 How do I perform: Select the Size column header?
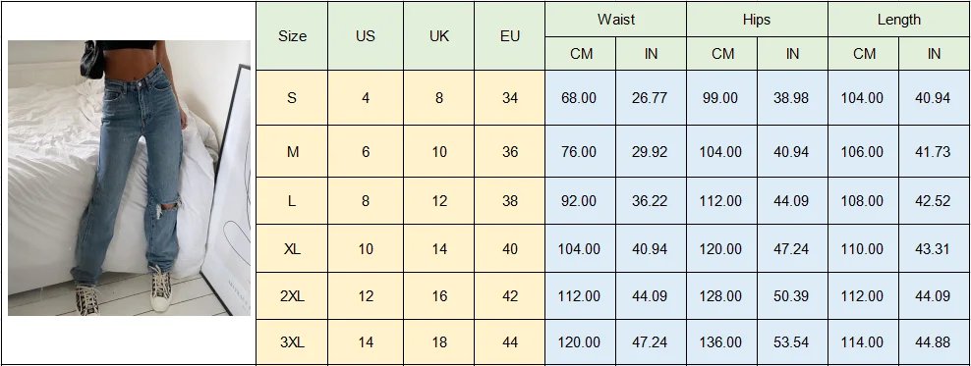pyautogui.click(x=292, y=36)
